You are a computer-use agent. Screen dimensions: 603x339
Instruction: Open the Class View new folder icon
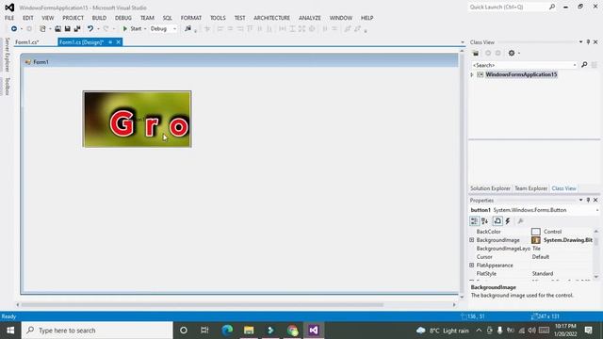coord(476,53)
